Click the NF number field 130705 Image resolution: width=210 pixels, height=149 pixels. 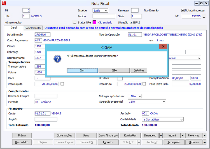(x=191, y=16)
